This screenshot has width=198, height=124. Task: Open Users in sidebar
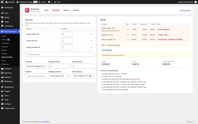[x=10, y=95]
